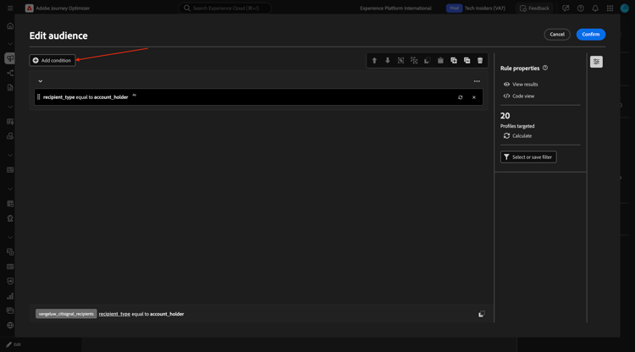635x352 pixels.
Task: Click the Search Experience Cloud field
Action: click(224, 8)
